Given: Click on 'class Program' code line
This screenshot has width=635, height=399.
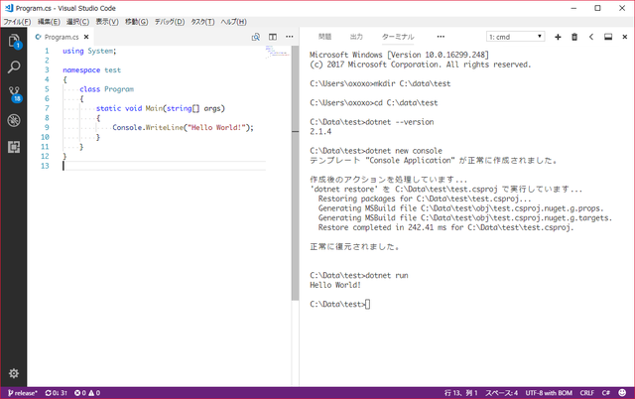Looking at the screenshot, I should coord(106,89).
